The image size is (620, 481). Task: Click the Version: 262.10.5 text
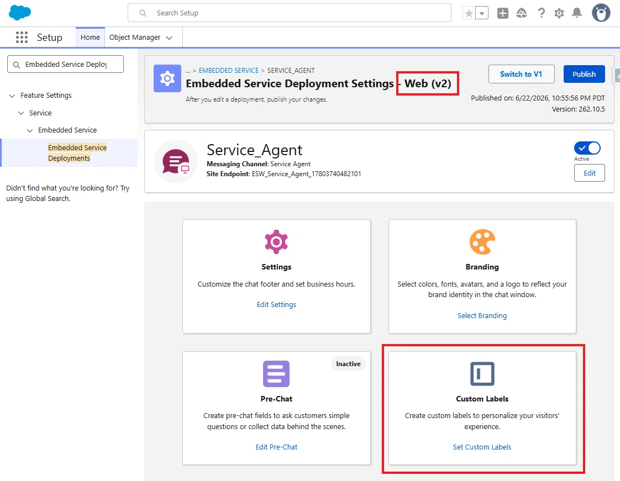(578, 109)
